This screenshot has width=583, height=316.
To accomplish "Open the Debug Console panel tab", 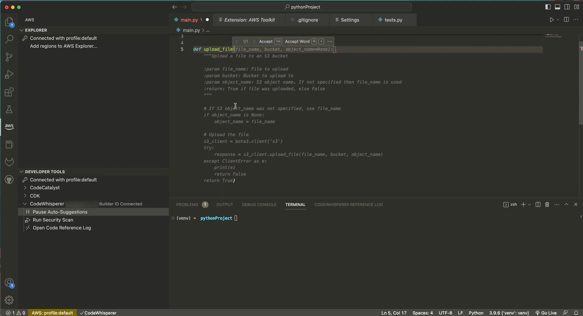I will point(259,205).
